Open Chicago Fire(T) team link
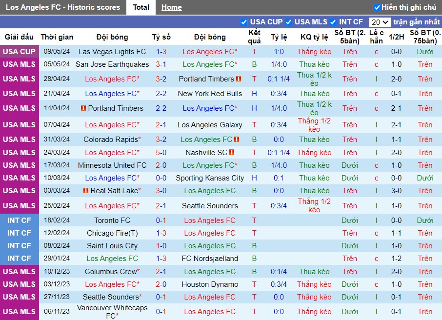442x320 pixels. click(112, 233)
